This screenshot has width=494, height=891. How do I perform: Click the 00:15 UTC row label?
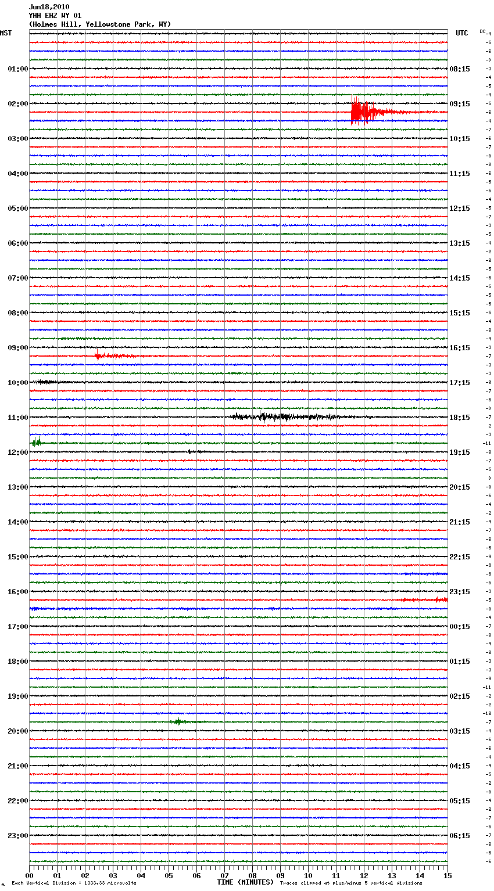460,627
